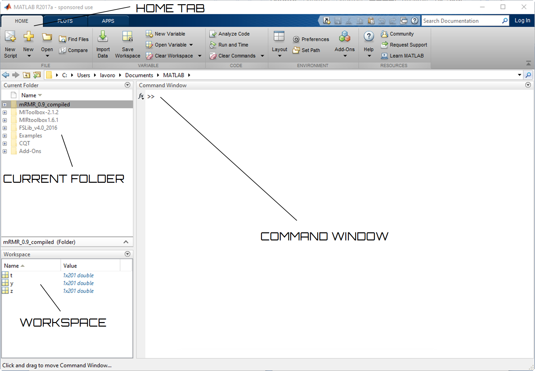The image size is (535, 371).
Task: Click New Variable
Action: coord(165,34)
